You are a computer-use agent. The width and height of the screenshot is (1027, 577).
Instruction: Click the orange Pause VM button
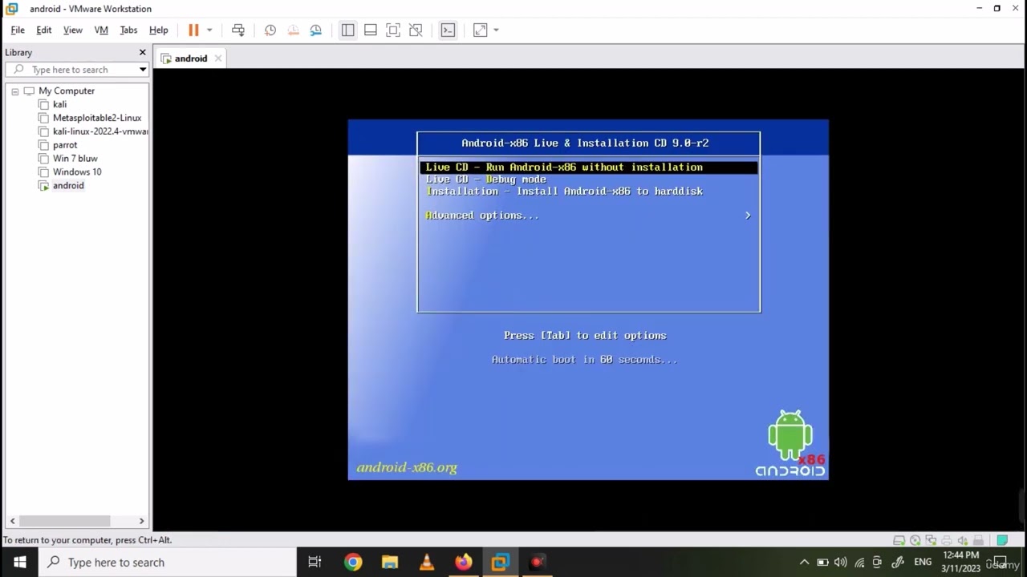[193, 30]
